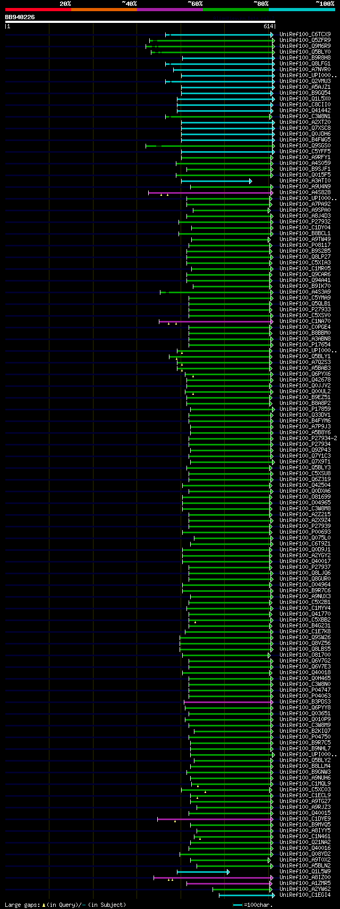340x909 pixels.
Task: Click the UniRef100_Q41442 label
Action: (x=305, y=111)
